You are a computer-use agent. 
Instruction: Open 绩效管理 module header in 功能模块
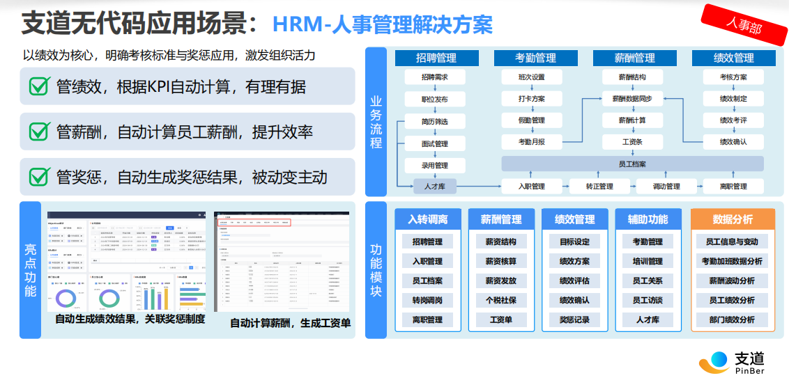click(574, 220)
